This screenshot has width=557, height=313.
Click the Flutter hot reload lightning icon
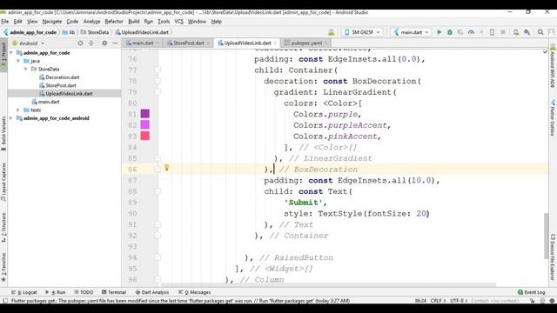click(481, 32)
